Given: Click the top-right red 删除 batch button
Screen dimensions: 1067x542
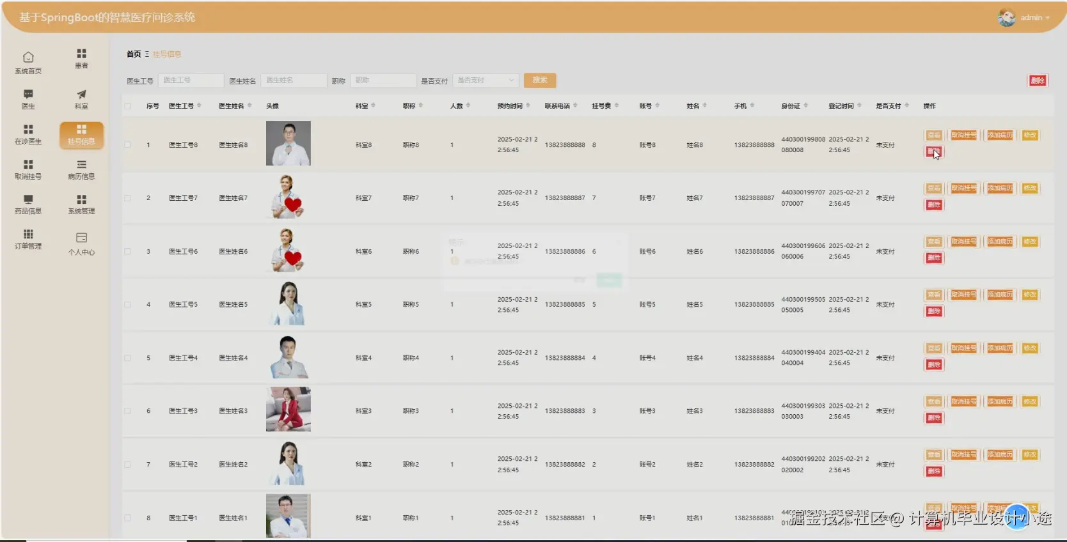Looking at the screenshot, I should pyautogui.click(x=1038, y=81).
